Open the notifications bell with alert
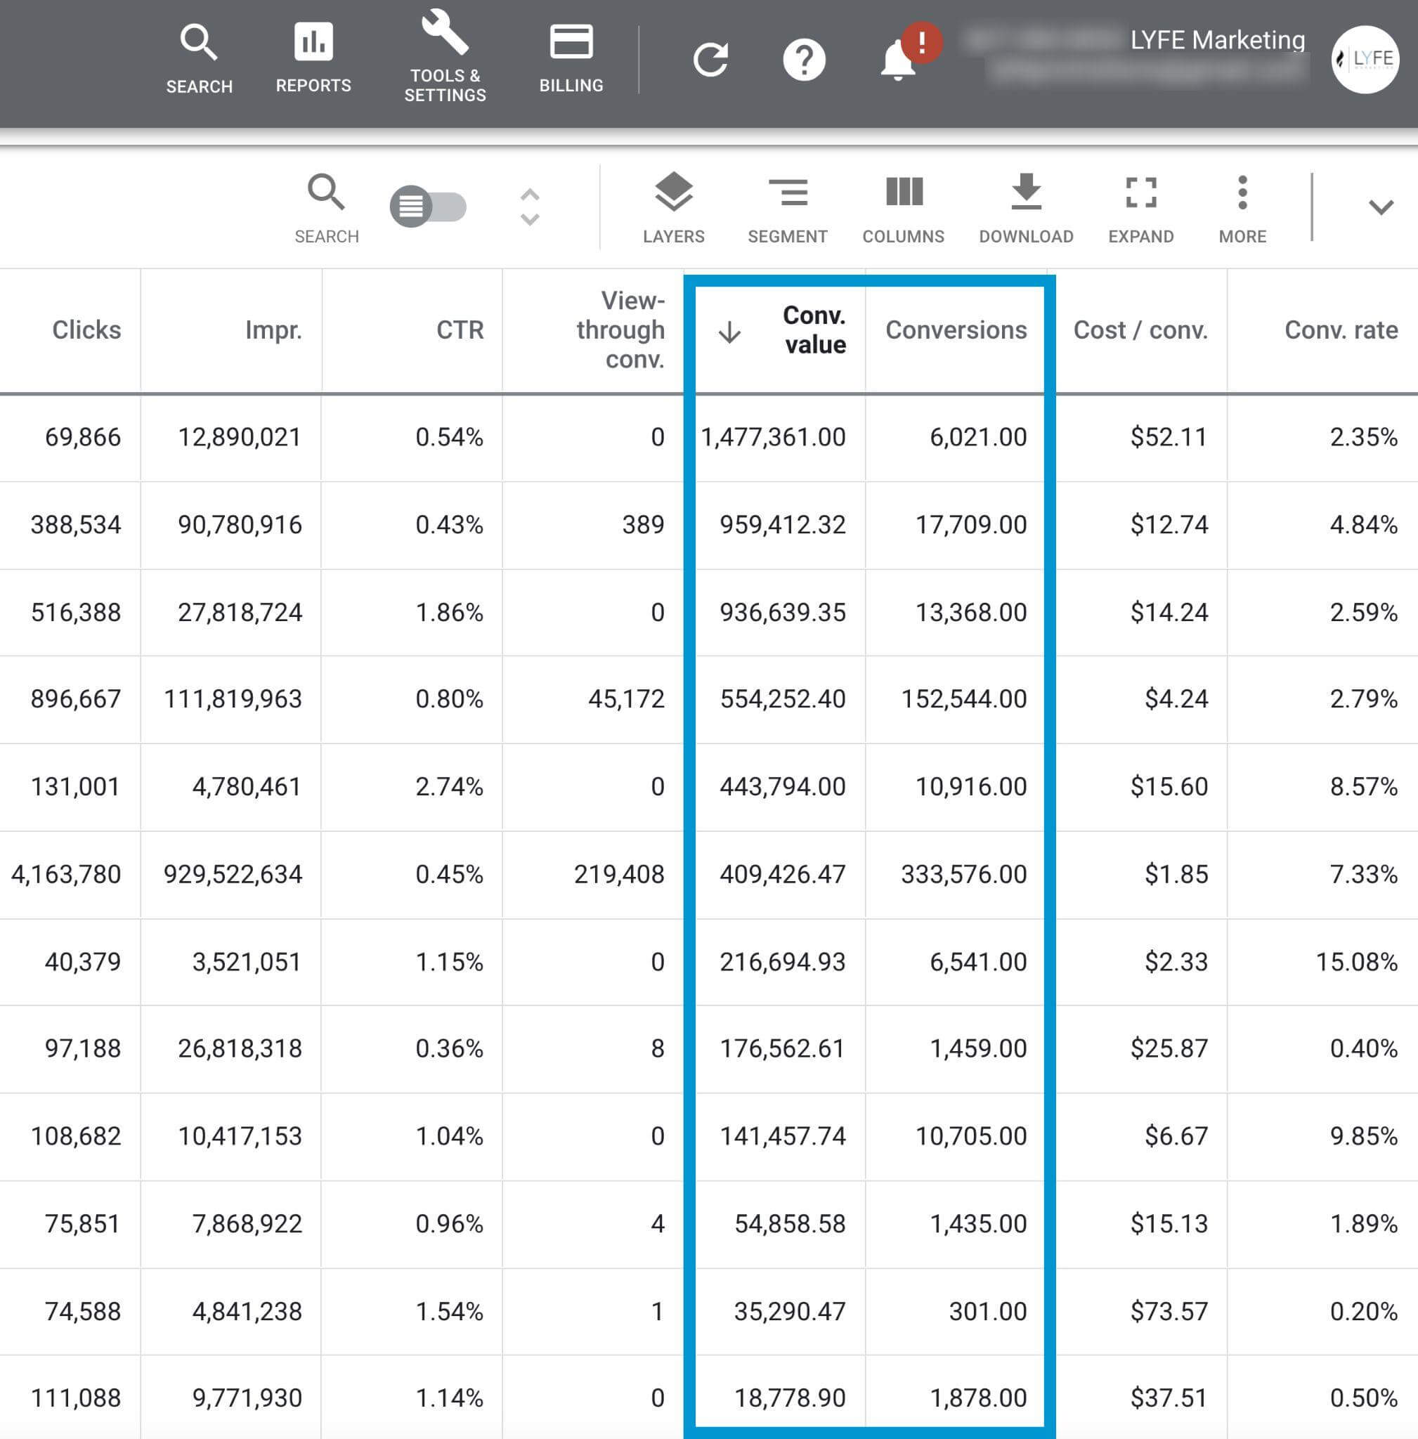 pyautogui.click(x=899, y=60)
